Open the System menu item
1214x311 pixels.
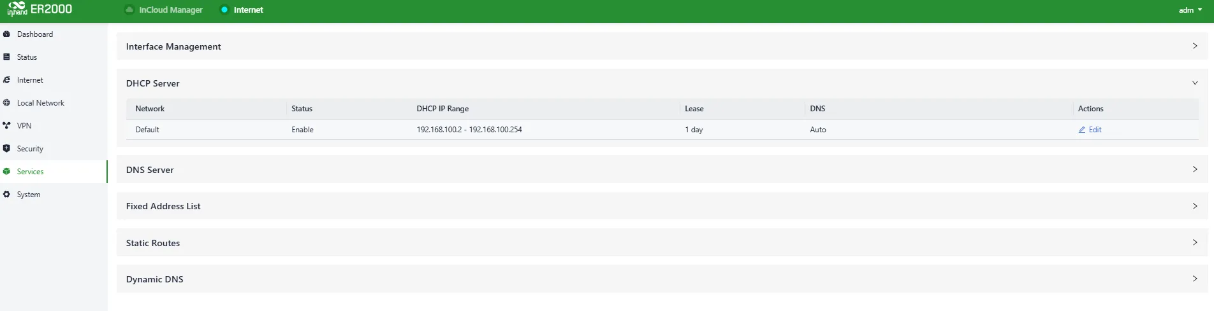click(x=54, y=195)
